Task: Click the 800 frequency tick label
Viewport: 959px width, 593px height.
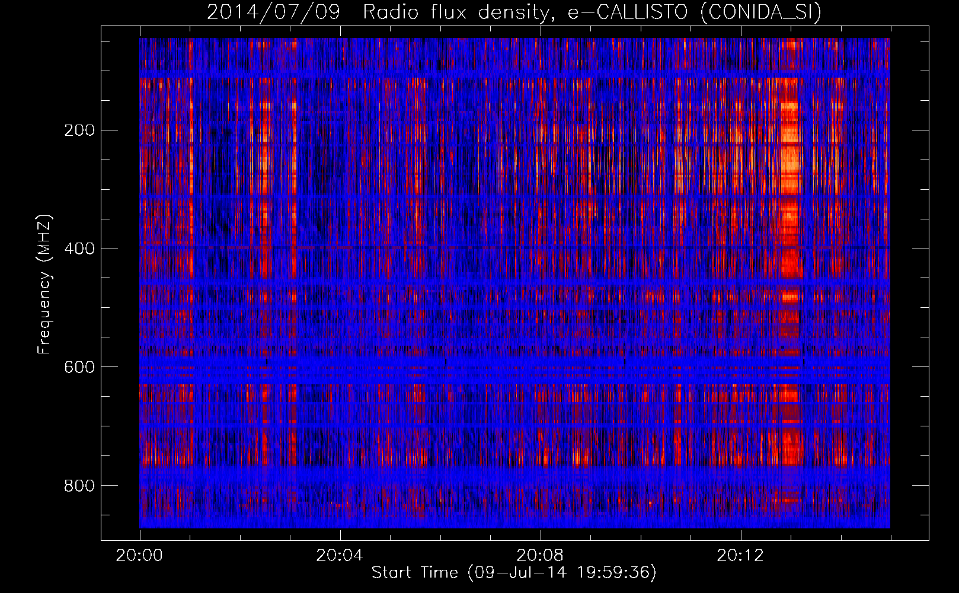Action: (x=79, y=486)
